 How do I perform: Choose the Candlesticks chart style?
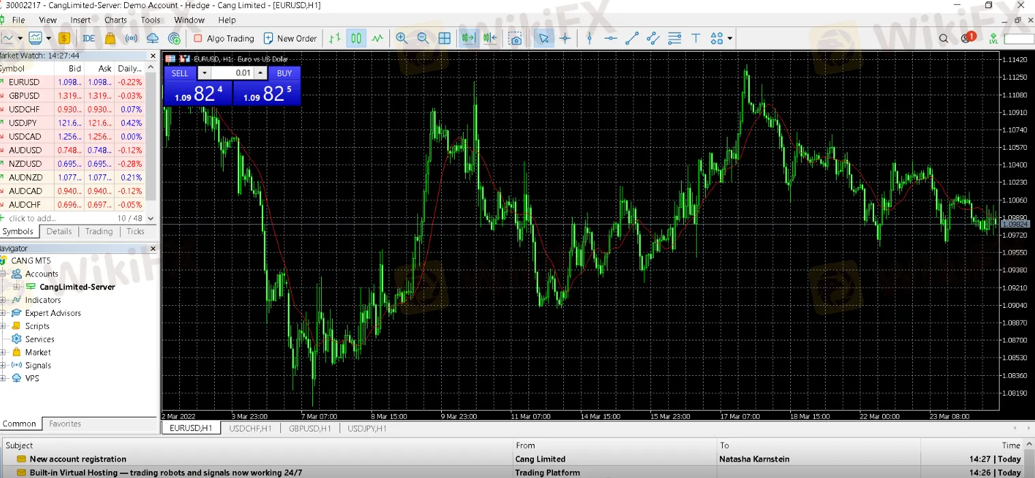355,38
